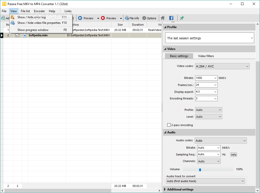Click the Add files icon in toolbar

point(3,18)
